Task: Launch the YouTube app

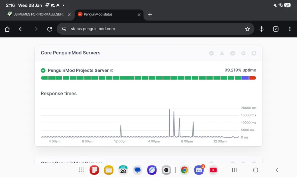Action: (213, 170)
